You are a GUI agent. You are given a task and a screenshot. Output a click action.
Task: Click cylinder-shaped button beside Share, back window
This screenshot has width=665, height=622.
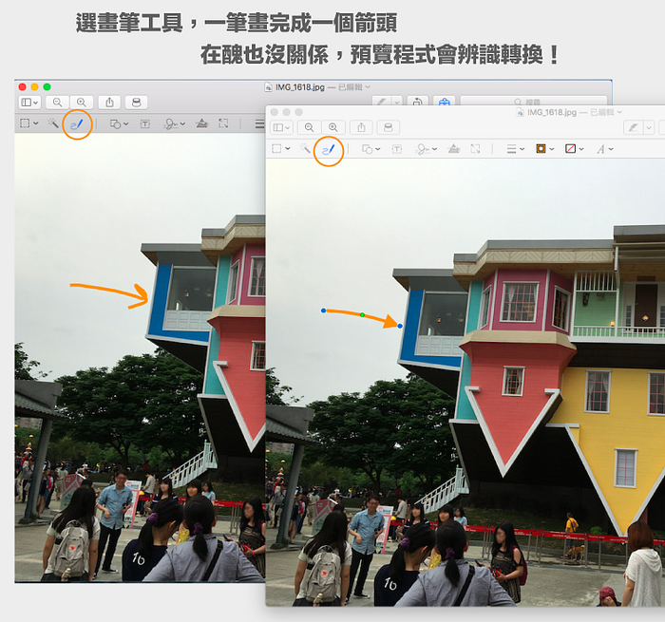coord(136,103)
